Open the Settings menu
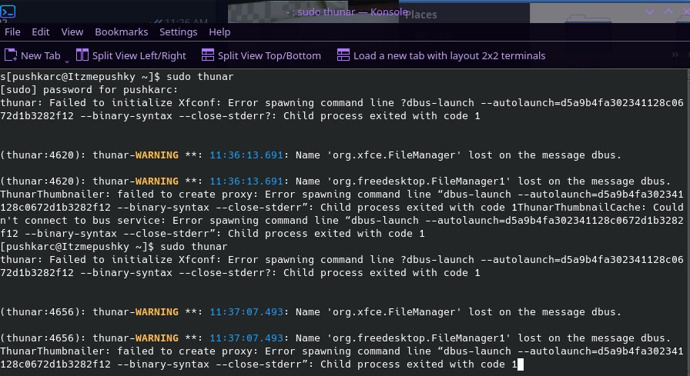690x376 pixels. (x=179, y=32)
